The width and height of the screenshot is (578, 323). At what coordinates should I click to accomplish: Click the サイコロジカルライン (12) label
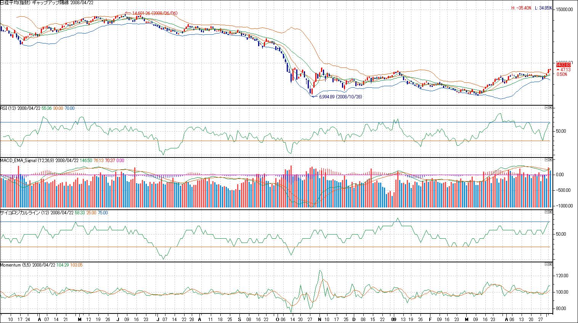pos(24,213)
